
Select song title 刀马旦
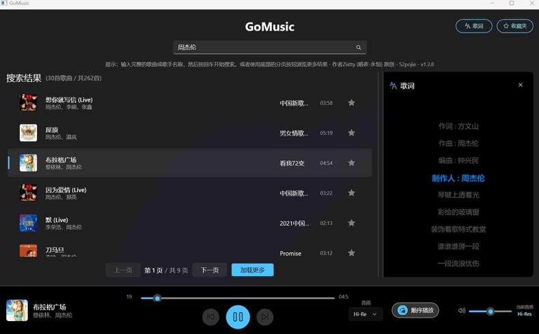(55, 250)
